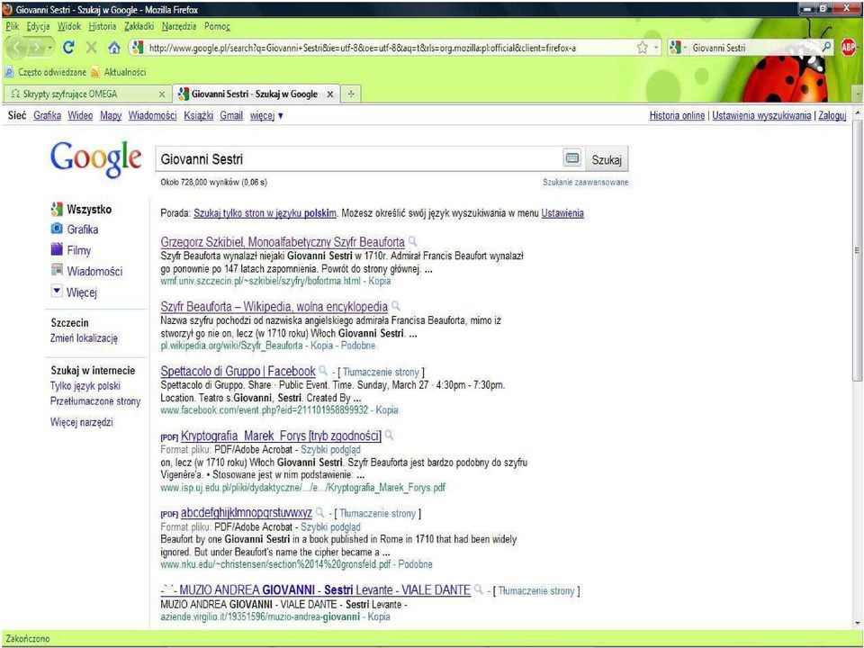Open the URL bar history dropdown arrow
Image resolution: width=864 pixels, height=648 pixels.
coord(656,48)
